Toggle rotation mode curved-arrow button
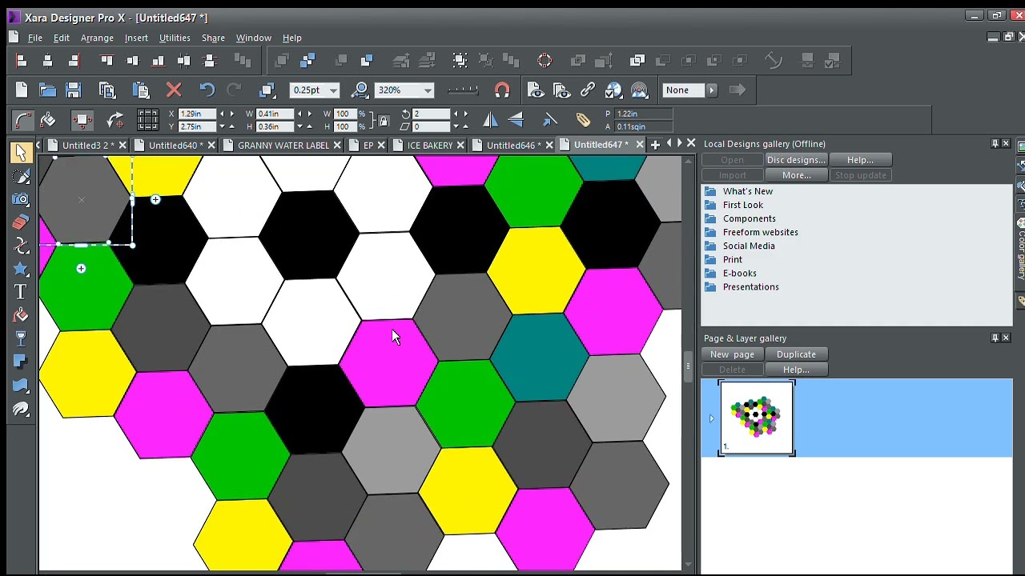 pyautogui.click(x=115, y=120)
